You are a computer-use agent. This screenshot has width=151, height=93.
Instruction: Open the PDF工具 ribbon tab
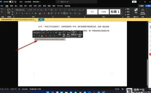pos(60,6)
